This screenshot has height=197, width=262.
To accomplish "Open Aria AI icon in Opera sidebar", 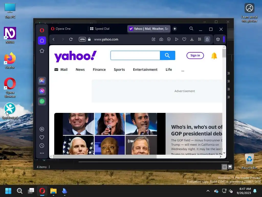I will (x=42, y=81).
